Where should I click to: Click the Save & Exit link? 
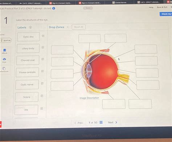162,7
